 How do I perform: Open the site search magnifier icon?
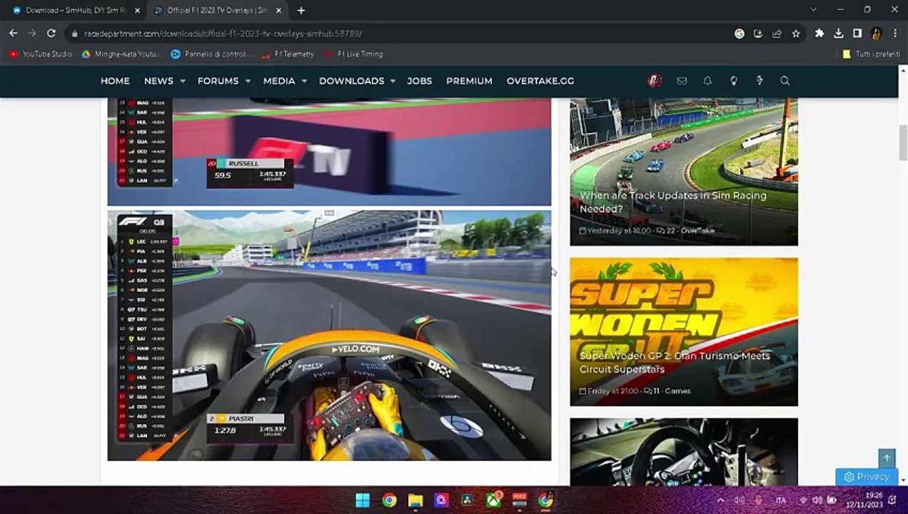pos(785,81)
